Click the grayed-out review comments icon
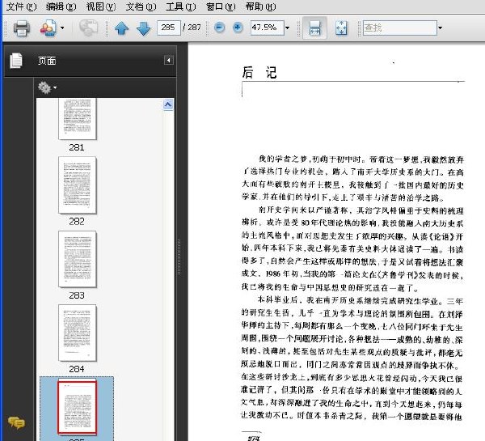The image size is (485, 441). tap(88, 28)
